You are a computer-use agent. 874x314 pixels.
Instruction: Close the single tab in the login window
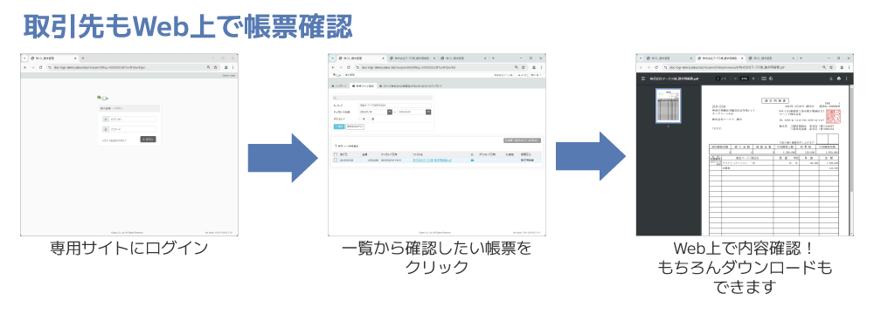(75, 58)
